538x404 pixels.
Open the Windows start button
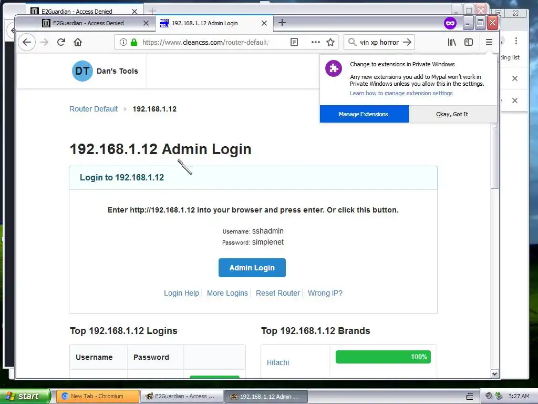tap(25, 397)
